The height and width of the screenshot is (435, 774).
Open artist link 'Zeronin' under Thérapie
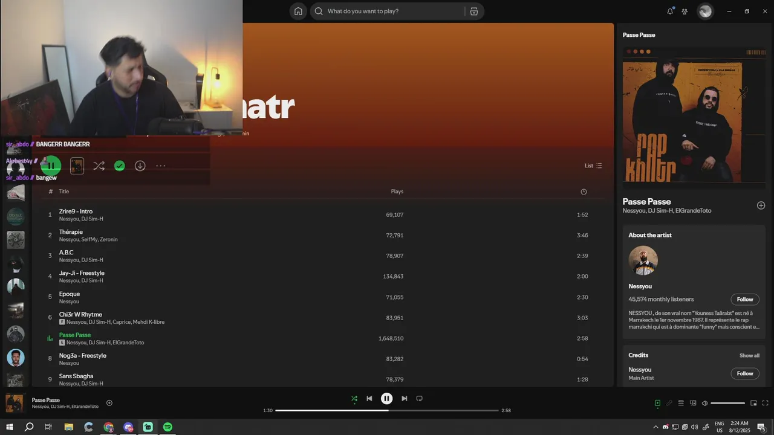point(109,239)
